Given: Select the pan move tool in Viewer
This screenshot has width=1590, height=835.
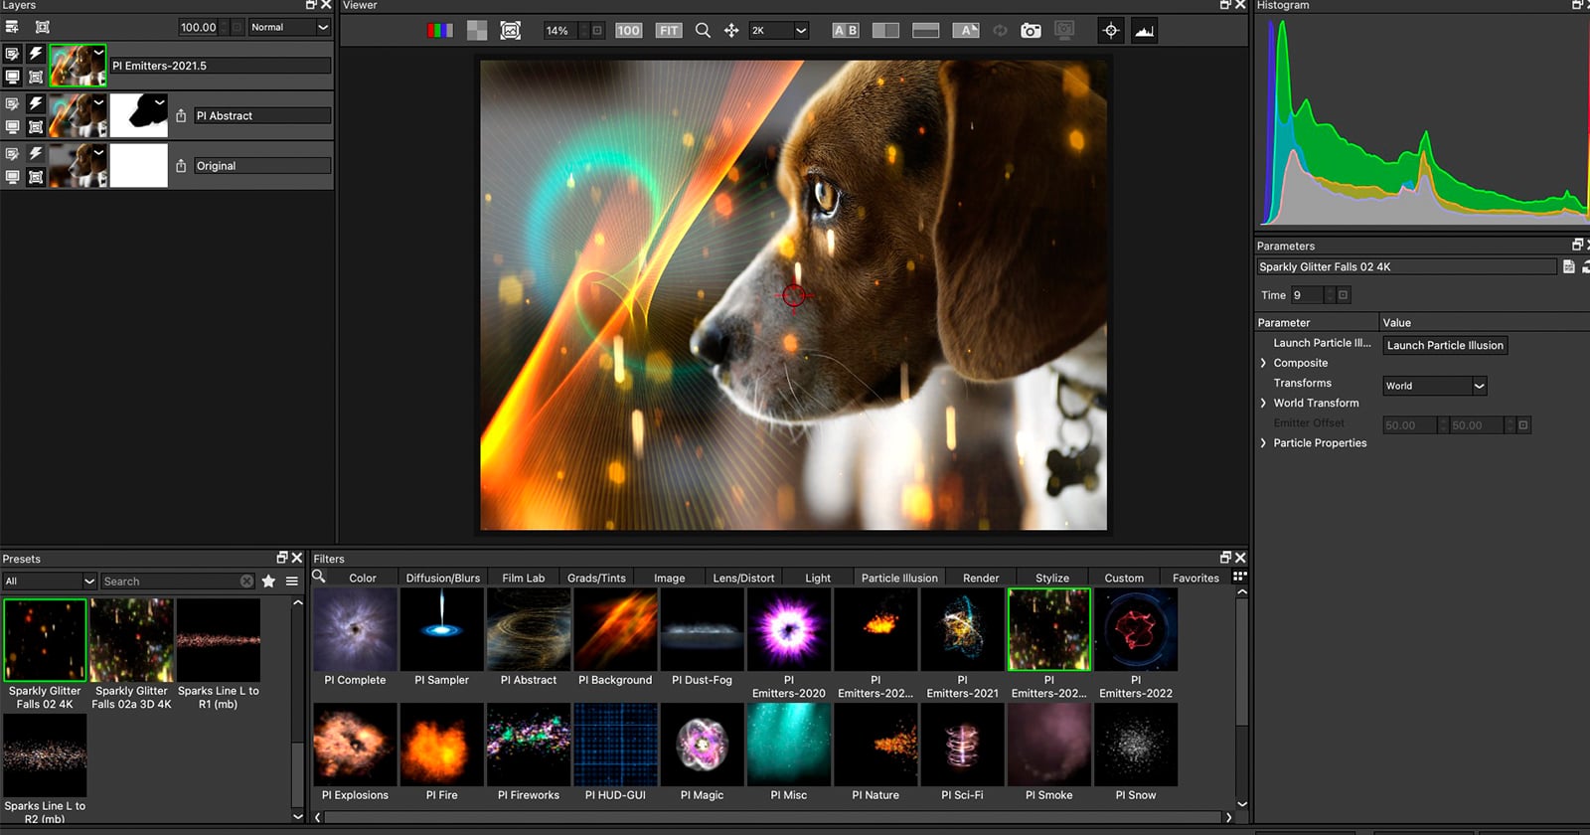Looking at the screenshot, I should (731, 31).
